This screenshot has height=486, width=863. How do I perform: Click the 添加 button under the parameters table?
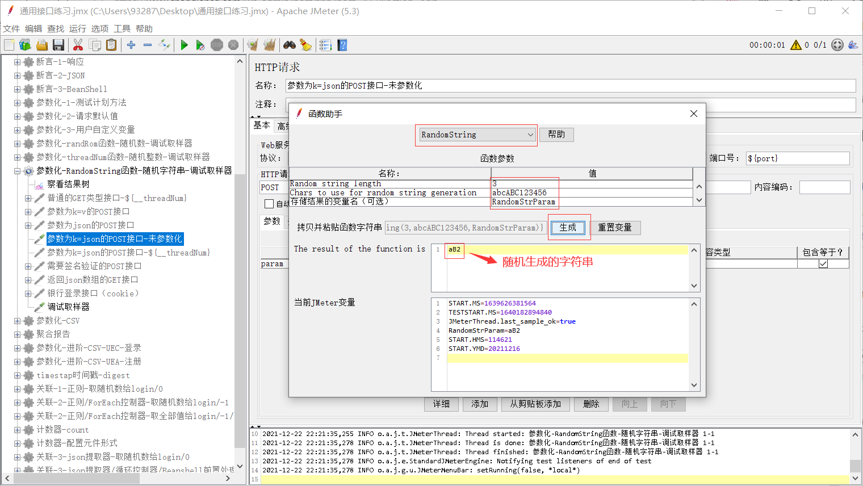(x=480, y=404)
